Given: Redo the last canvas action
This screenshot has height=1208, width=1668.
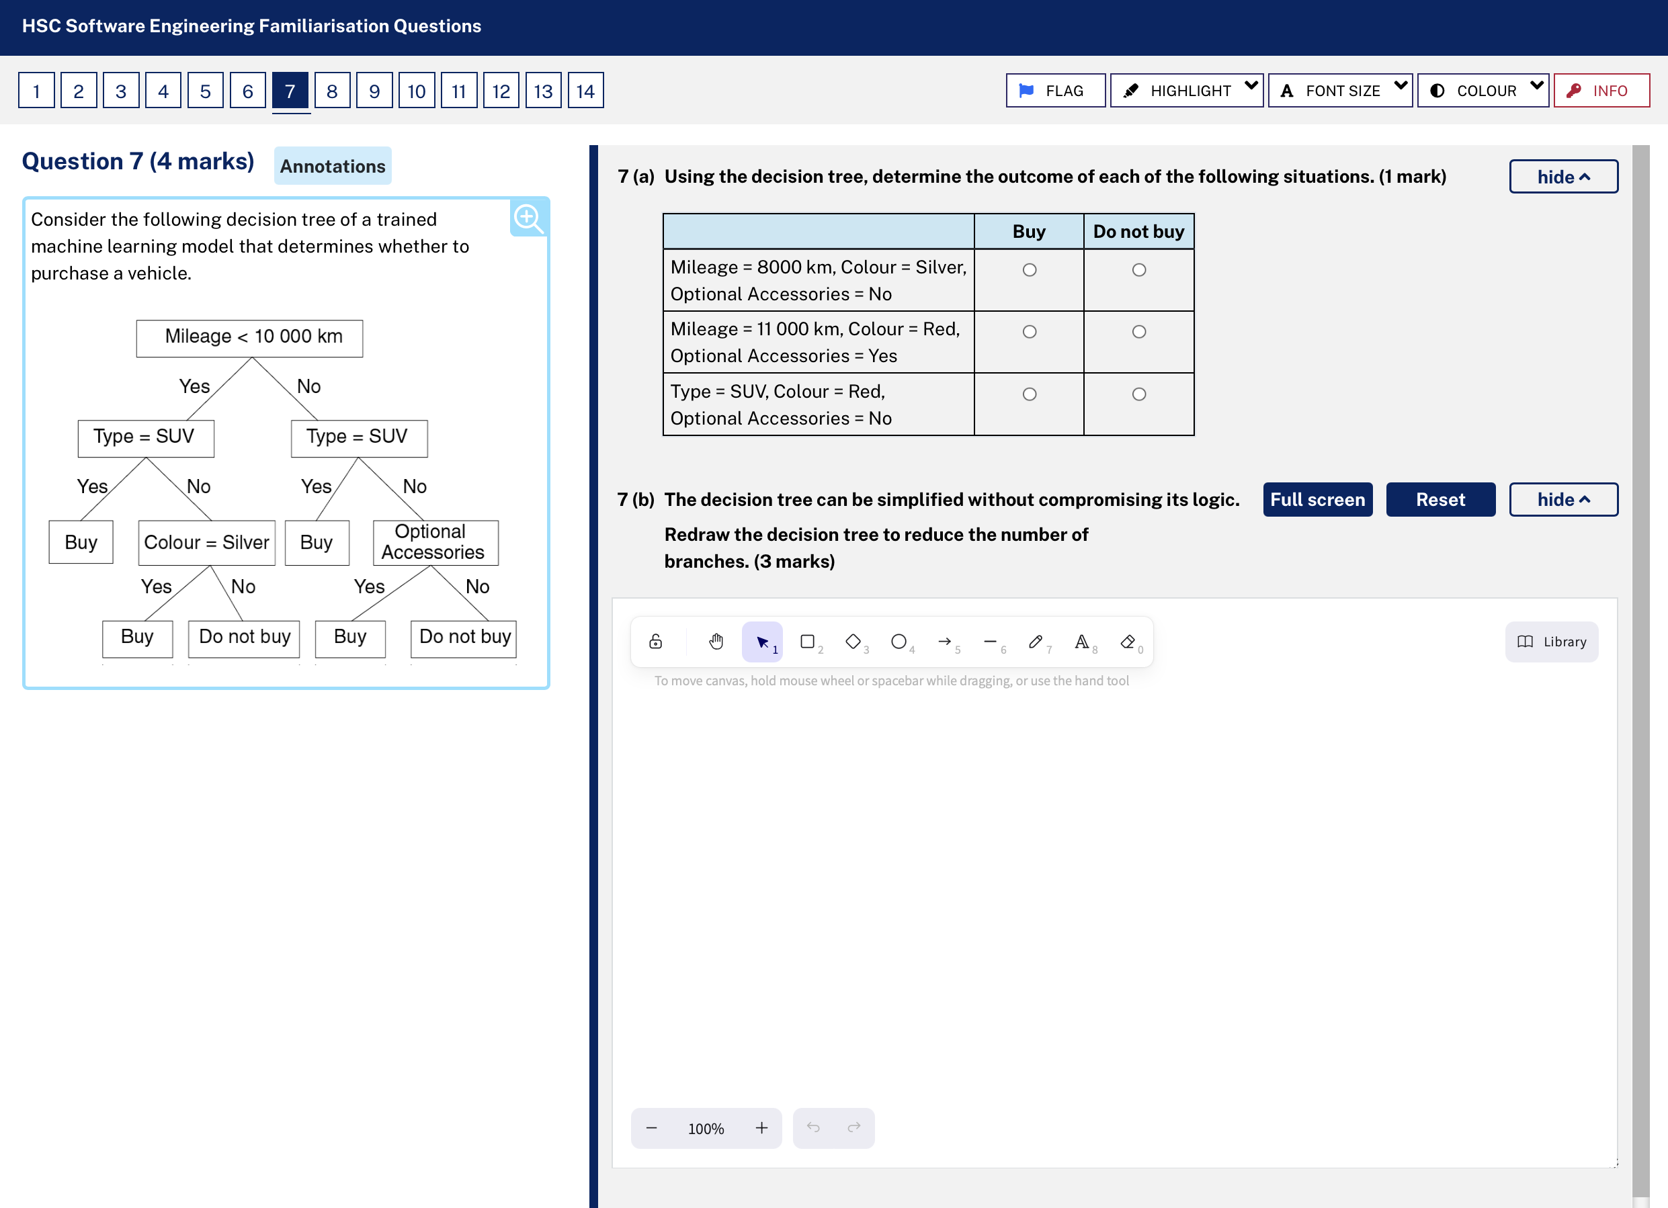Looking at the screenshot, I should click(x=854, y=1128).
